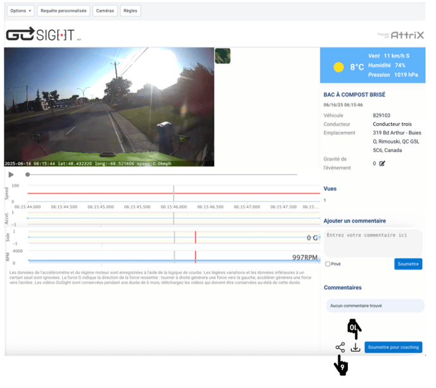Image resolution: width=436 pixels, height=388 pixels.
Task: Play the dashcam video
Action: click(11, 175)
